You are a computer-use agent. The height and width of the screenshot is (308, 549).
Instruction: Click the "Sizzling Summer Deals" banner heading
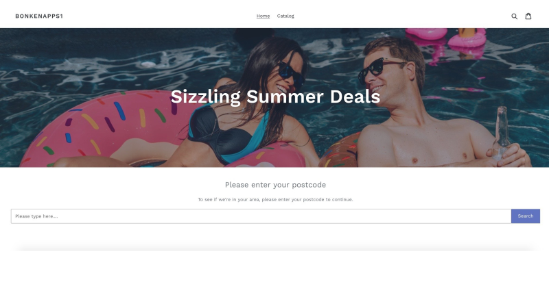(x=275, y=97)
